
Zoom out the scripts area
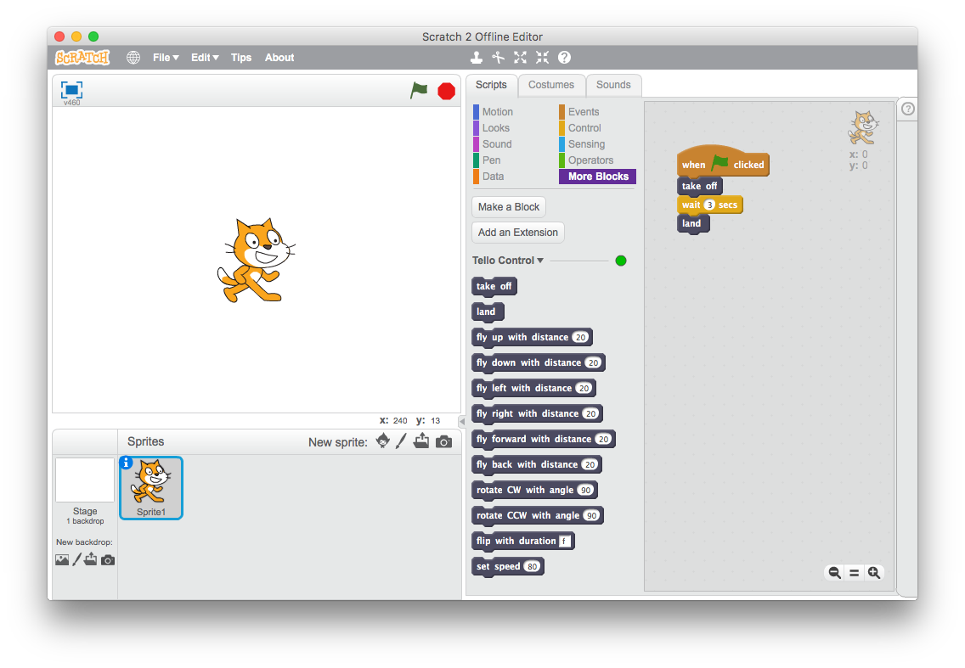pyautogui.click(x=834, y=573)
